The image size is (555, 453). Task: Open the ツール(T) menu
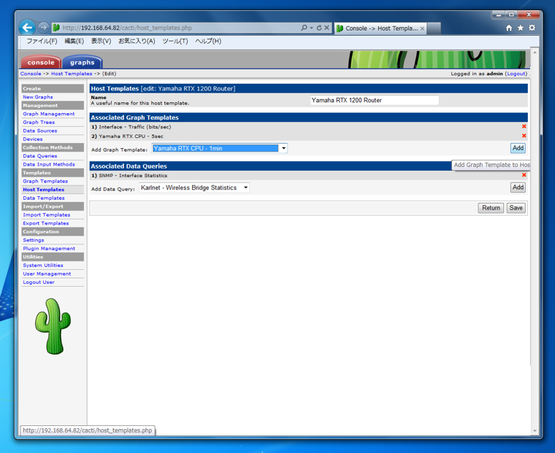point(175,41)
